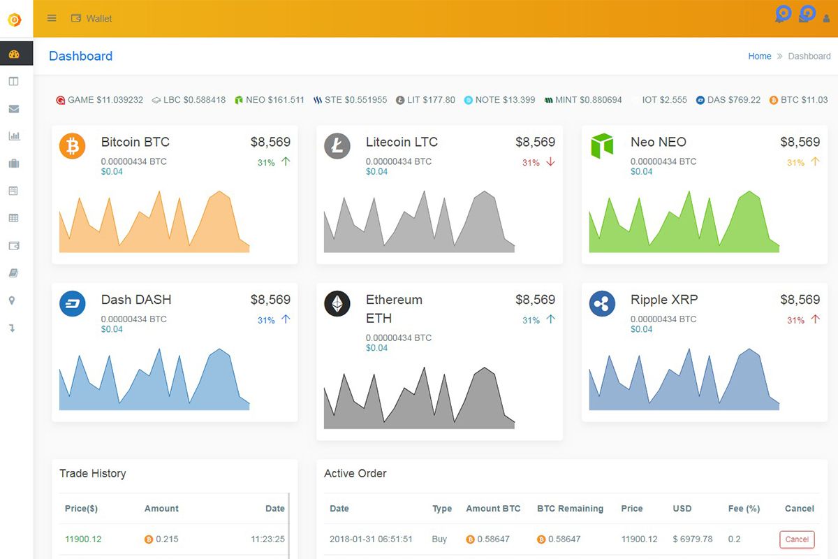Click the Bitcoin BTC card title
Viewport: 838px width, 559px height.
(135, 142)
